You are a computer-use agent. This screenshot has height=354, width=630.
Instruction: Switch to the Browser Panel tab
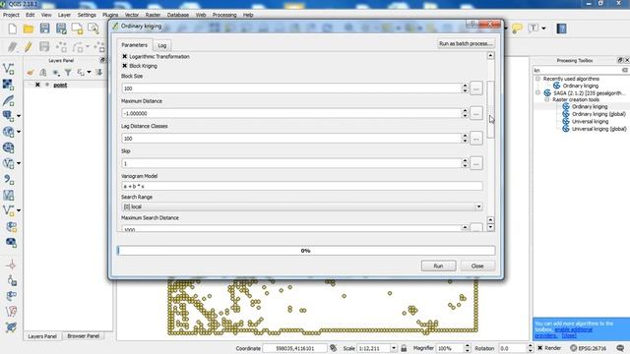pos(83,336)
